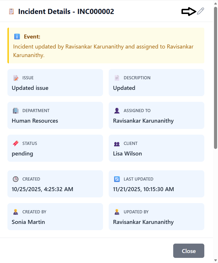Click the Created clock icon
The image size is (218, 263).
tap(16, 179)
